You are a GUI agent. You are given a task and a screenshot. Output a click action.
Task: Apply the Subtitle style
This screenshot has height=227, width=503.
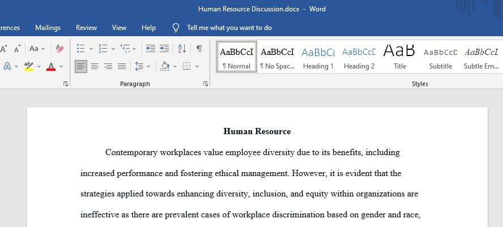pyautogui.click(x=441, y=57)
